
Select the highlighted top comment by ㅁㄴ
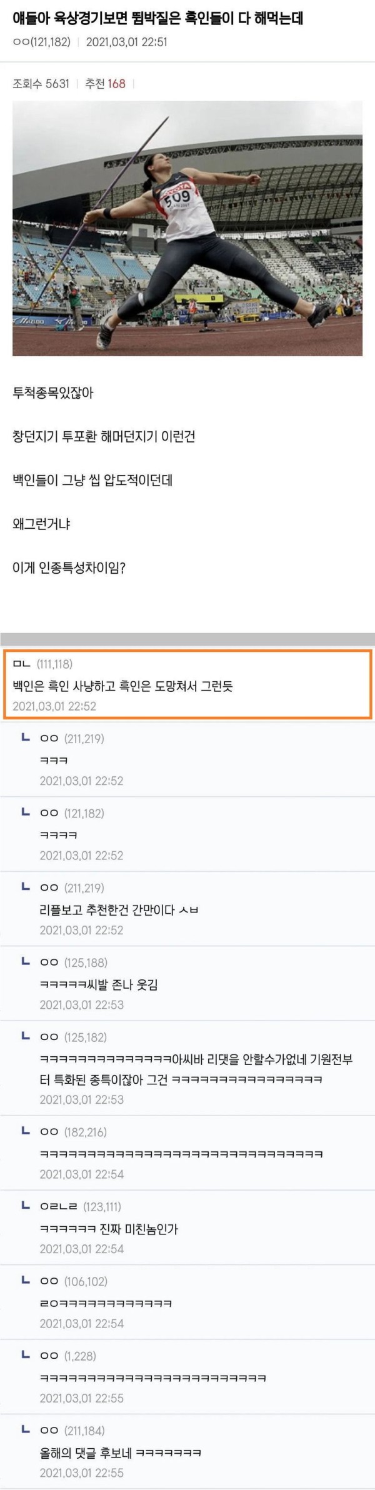click(187, 684)
